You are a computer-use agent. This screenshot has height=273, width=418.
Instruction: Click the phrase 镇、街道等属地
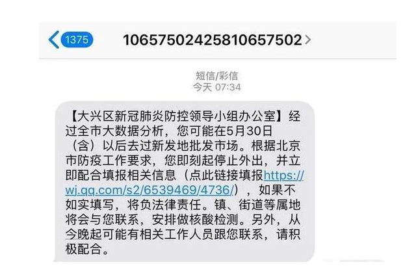(x=257, y=205)
